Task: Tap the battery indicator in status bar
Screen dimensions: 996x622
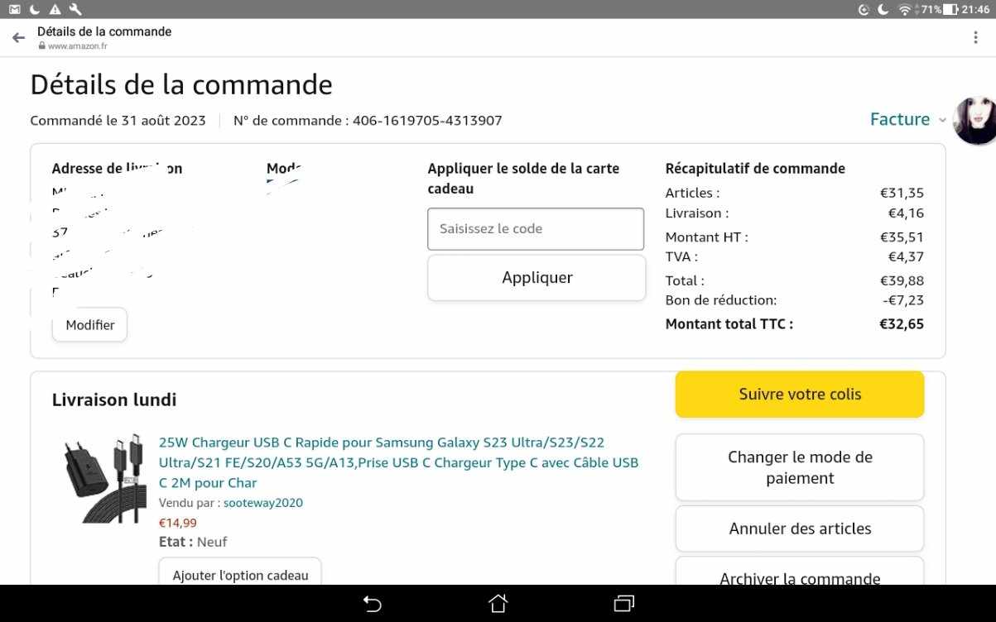Action: click(x=950, y=9)
